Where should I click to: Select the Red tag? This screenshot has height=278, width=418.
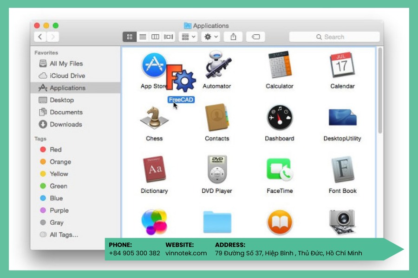click(75, 150)
